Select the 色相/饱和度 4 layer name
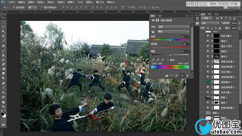This screenshot has height=136, width=242. 228,67
